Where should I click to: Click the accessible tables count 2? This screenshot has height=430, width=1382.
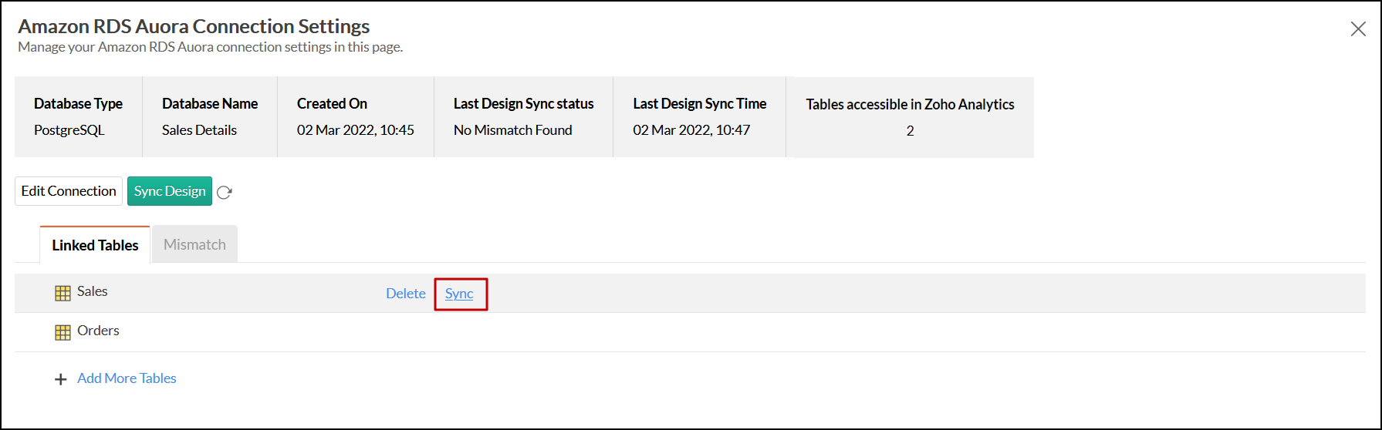910,131
